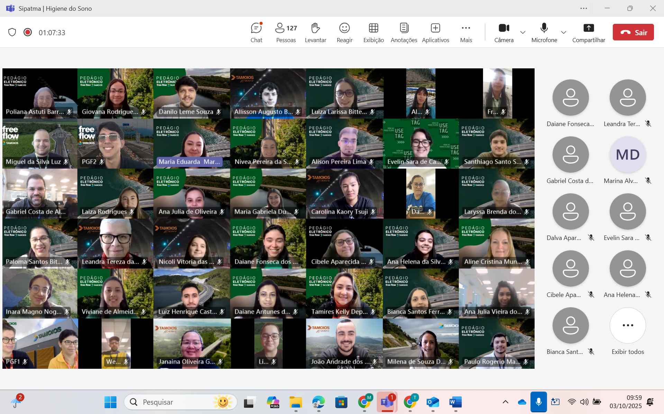Leave the meeting with Sair button

(x=633, y=32)
